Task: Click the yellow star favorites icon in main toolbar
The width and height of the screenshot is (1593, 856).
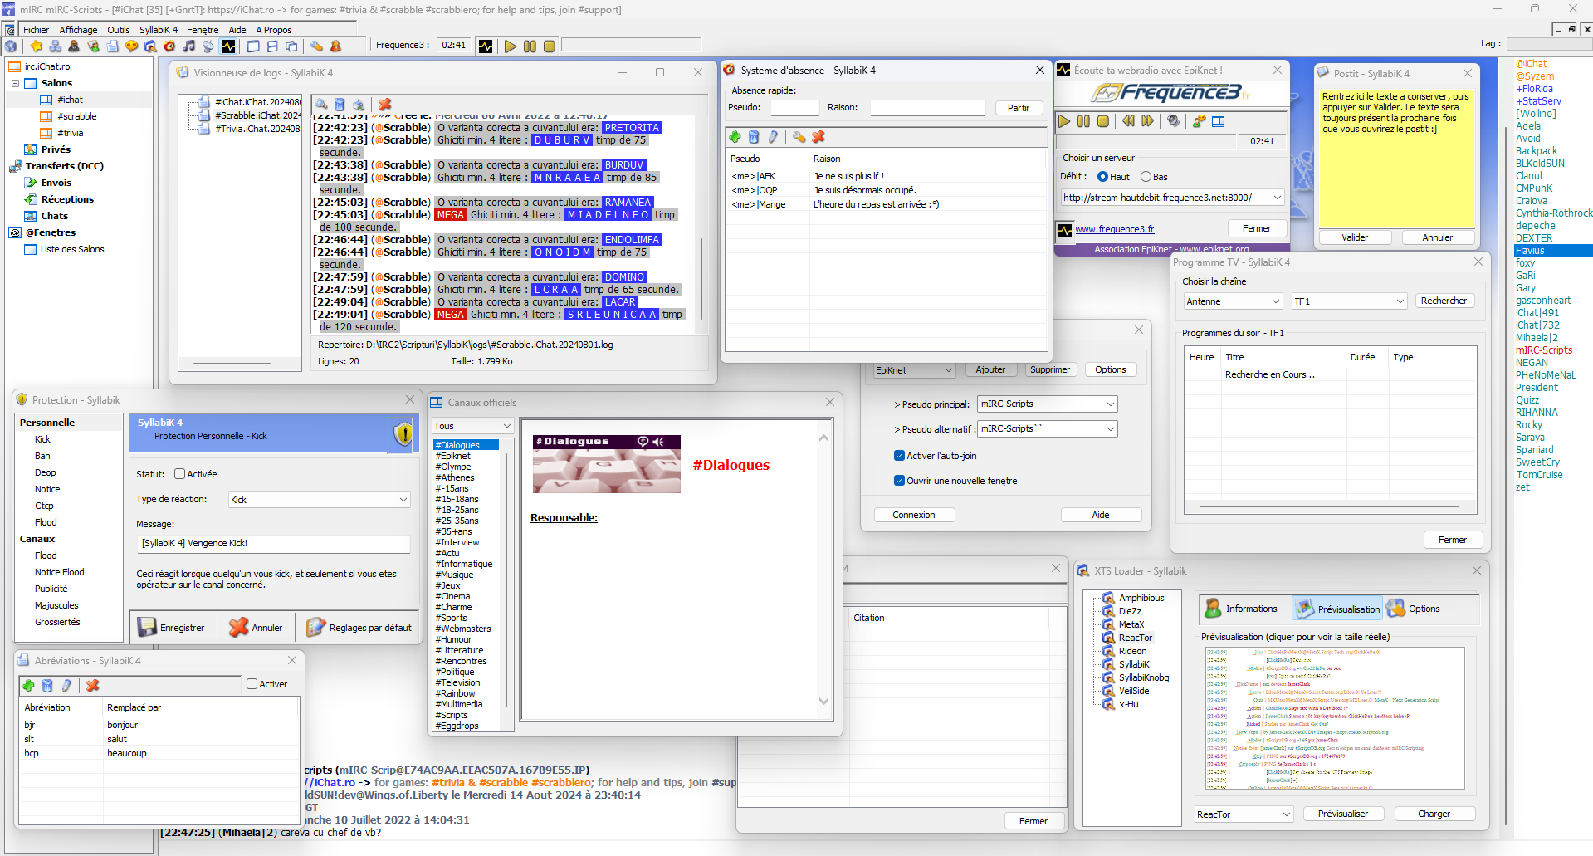Action: pyautogui.click(x=36, y=46)
